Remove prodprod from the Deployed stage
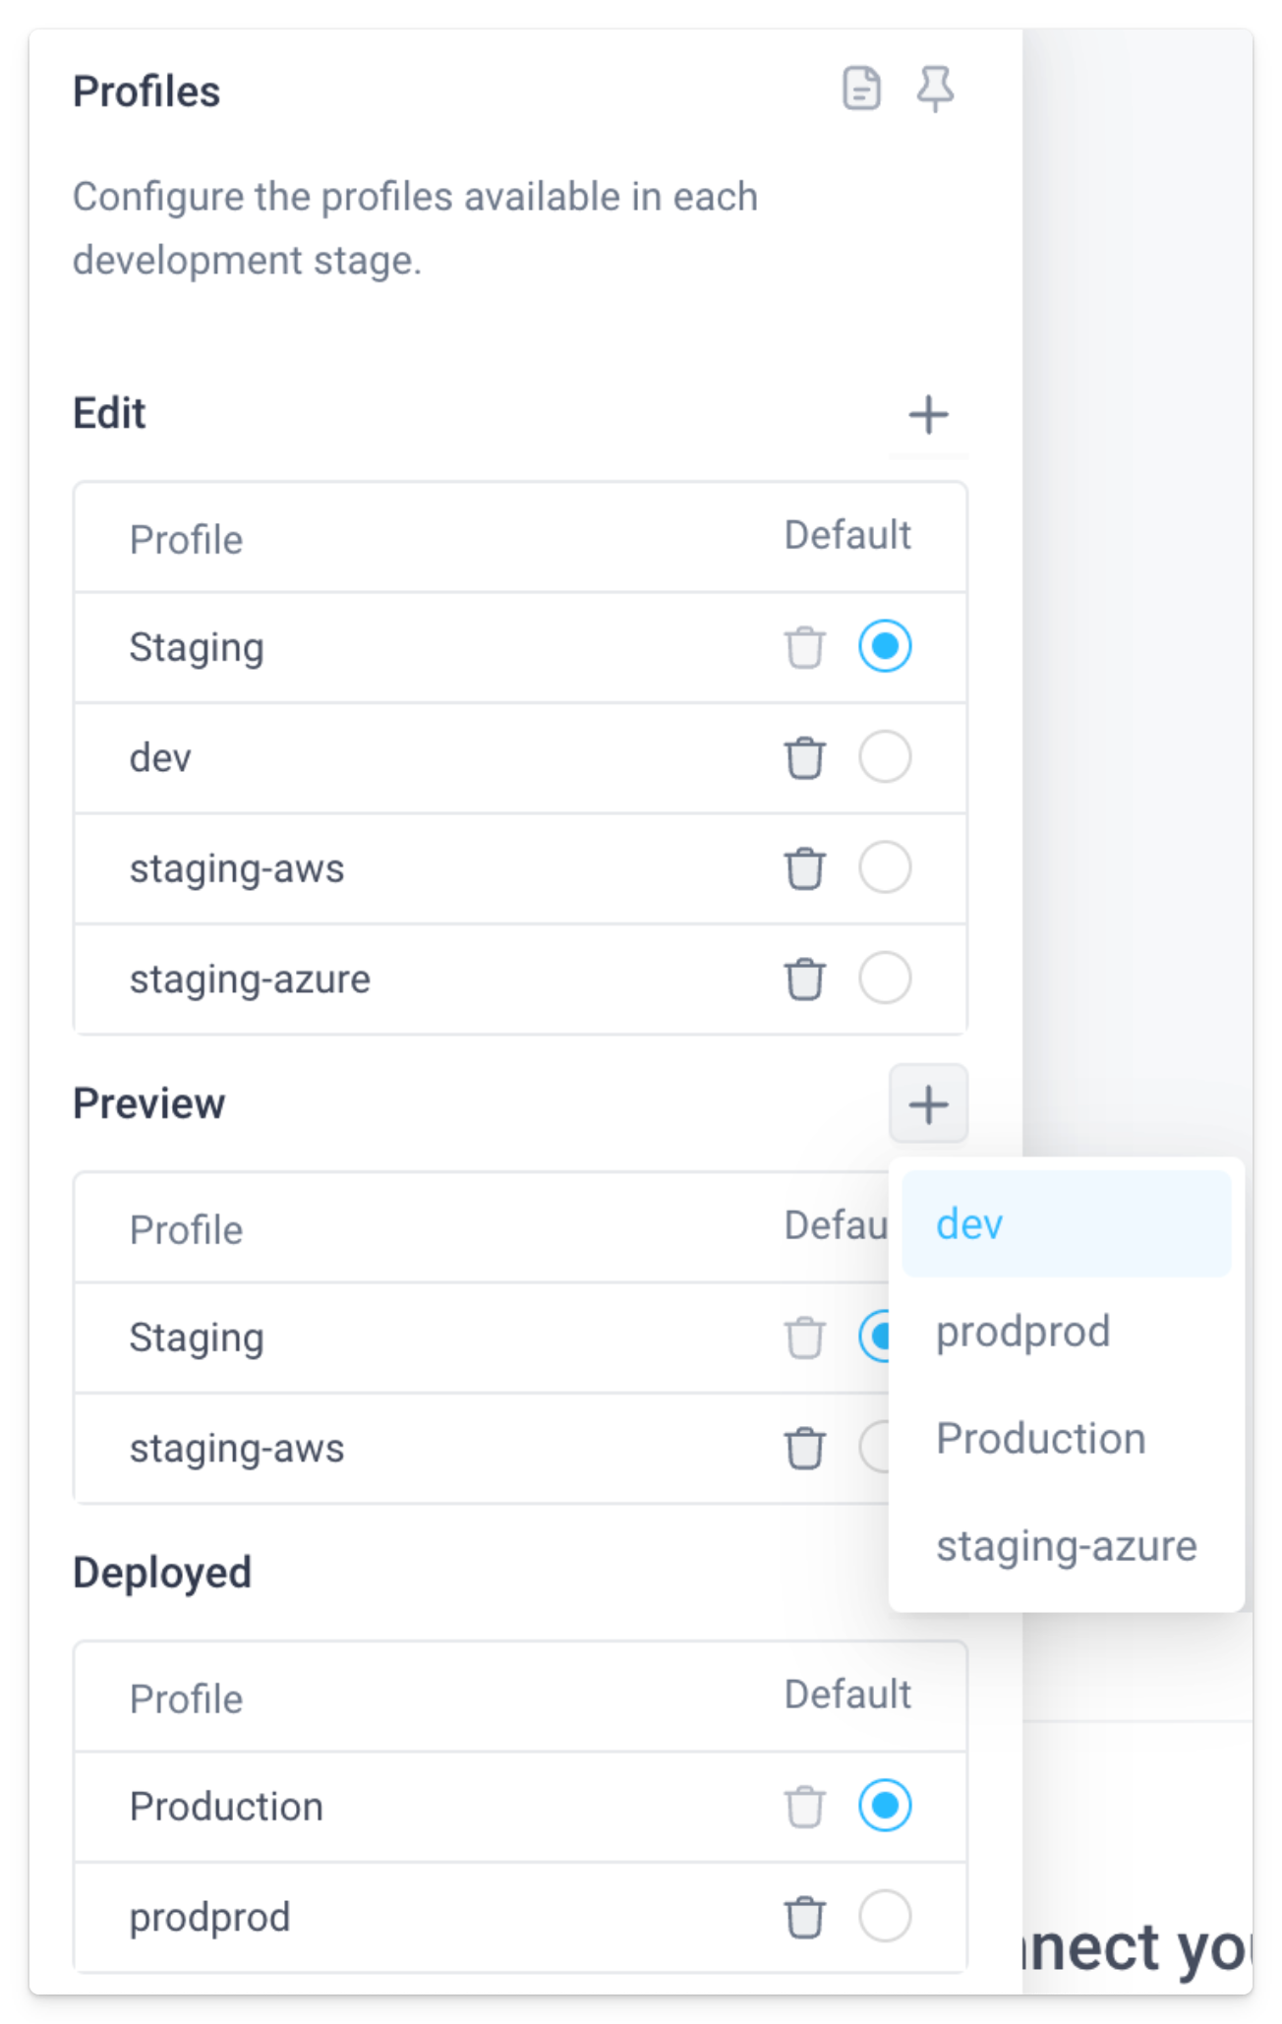 [x=804, y=1917]
